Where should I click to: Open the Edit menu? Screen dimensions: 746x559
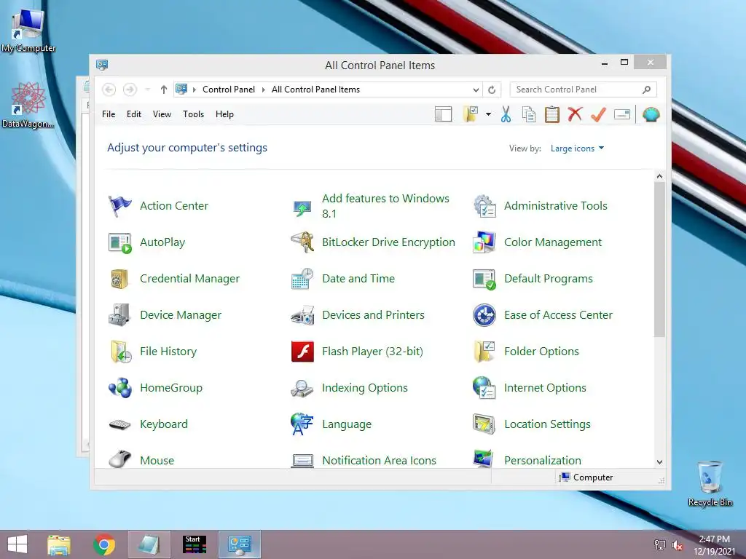[x=134, y=114]
